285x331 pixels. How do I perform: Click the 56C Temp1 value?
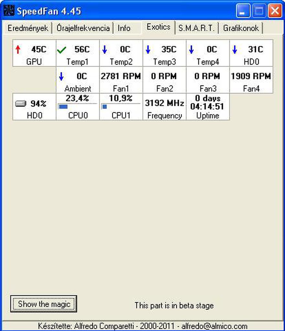82,49
